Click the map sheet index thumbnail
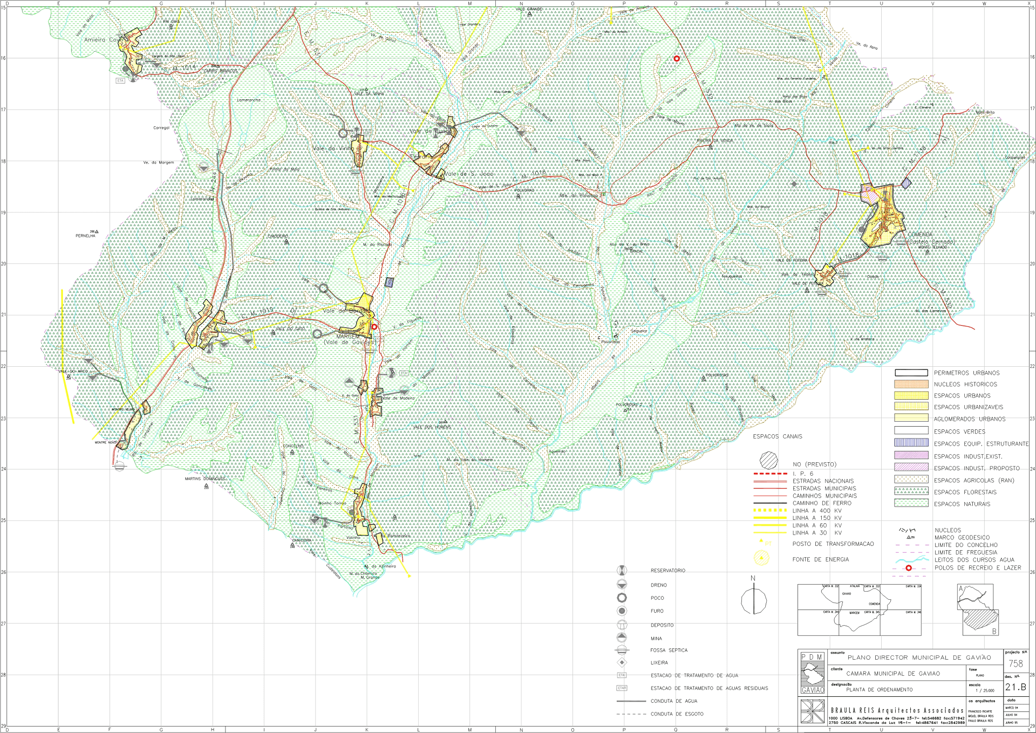 tap(859, 609)
